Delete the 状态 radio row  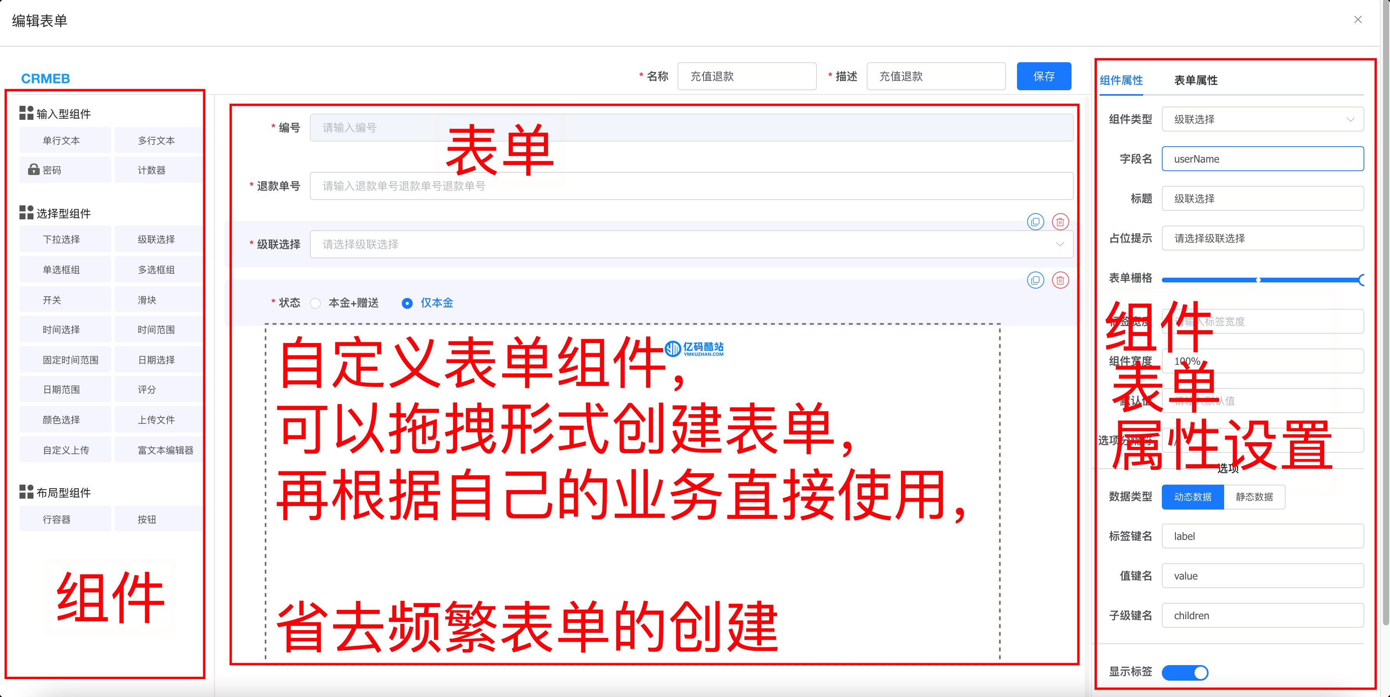(x=1060, y=280)
